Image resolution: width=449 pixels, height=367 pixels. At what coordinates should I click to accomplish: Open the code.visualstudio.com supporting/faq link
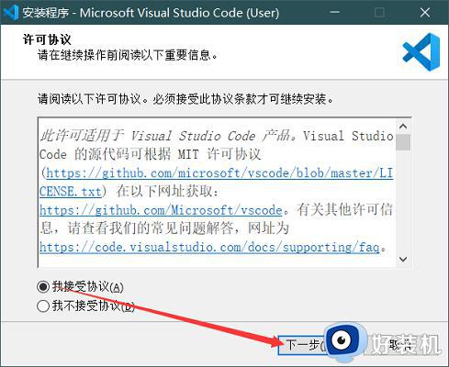click(209, 247)
